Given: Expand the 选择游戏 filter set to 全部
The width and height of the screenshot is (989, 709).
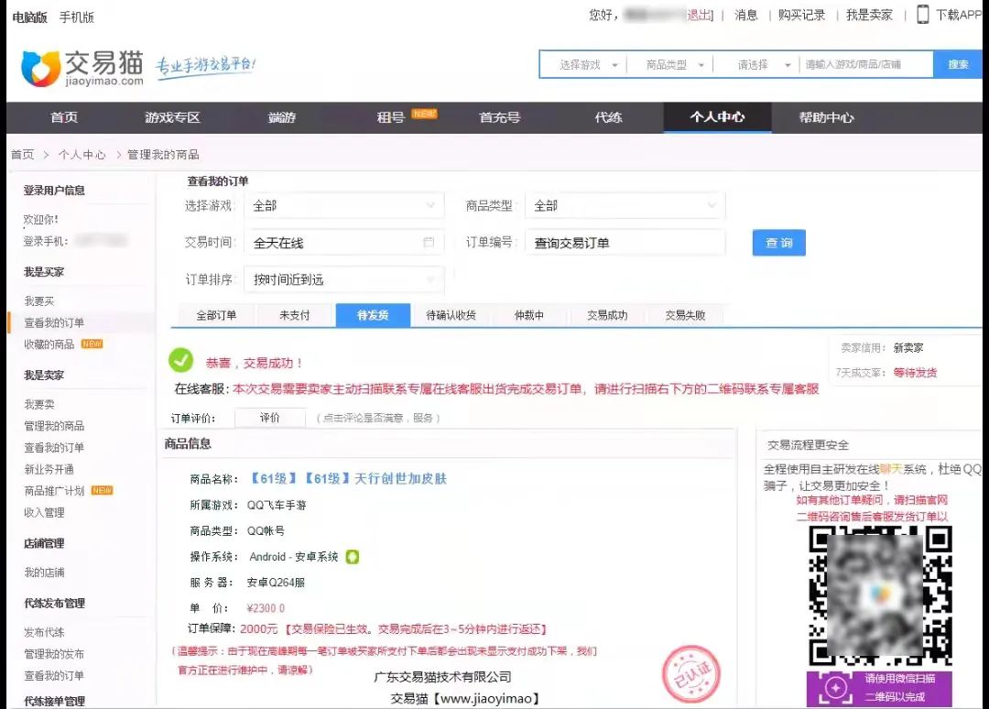Looking at the screenshot, I should [x=344, y=205].
